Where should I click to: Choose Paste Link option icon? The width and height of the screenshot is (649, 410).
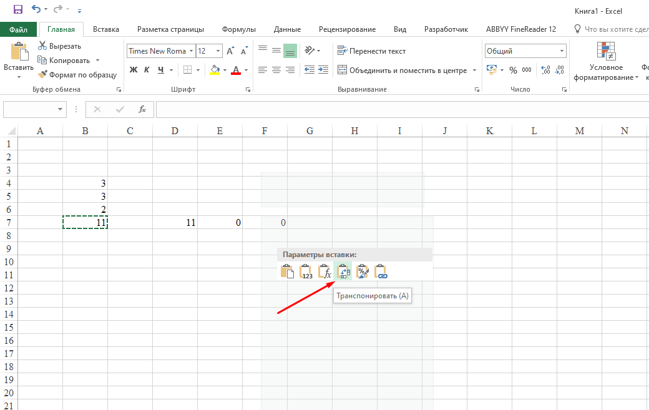(x=381, y=272)
